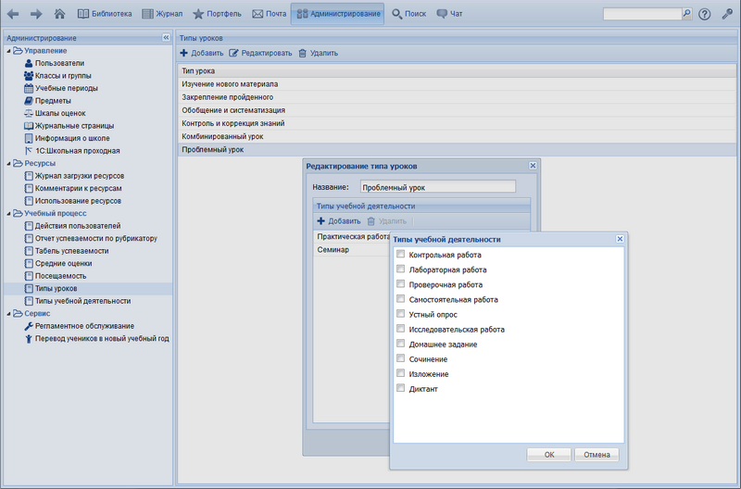Image resolution: width=741 pixels, height=489 pixels.
Task: Enable the Домашнее задание checkbox
Action: pyautogui.click(x=400, y=344)
